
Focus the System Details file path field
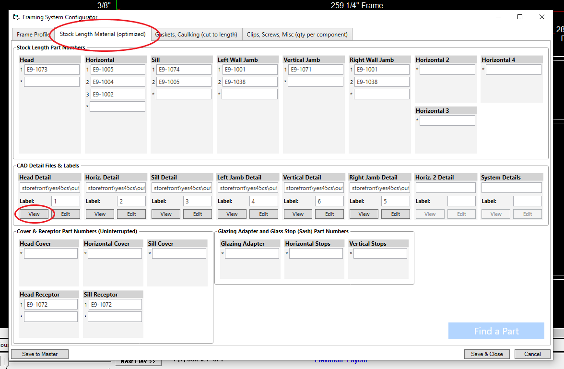coord(511,188)
